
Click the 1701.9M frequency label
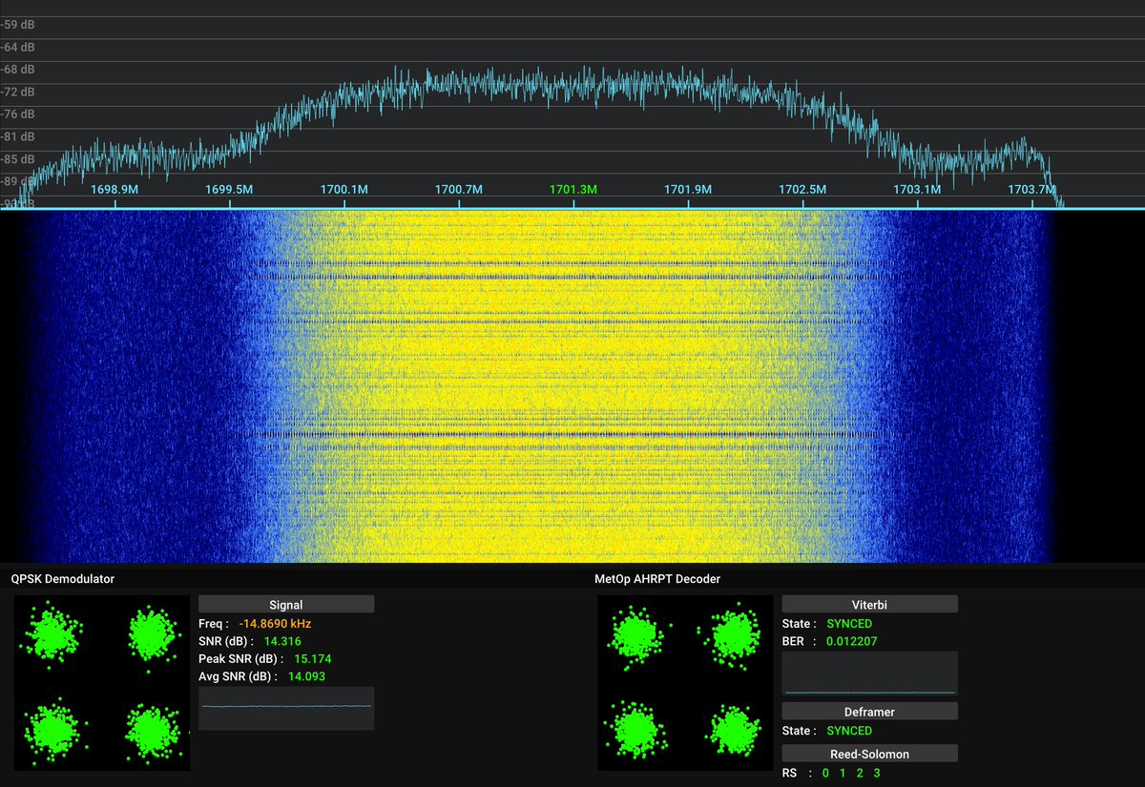(x=688, y=189)
